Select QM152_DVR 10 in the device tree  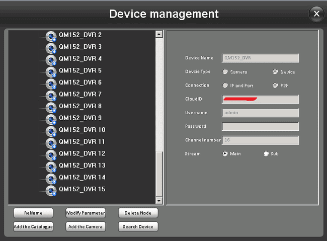(81, 130)
